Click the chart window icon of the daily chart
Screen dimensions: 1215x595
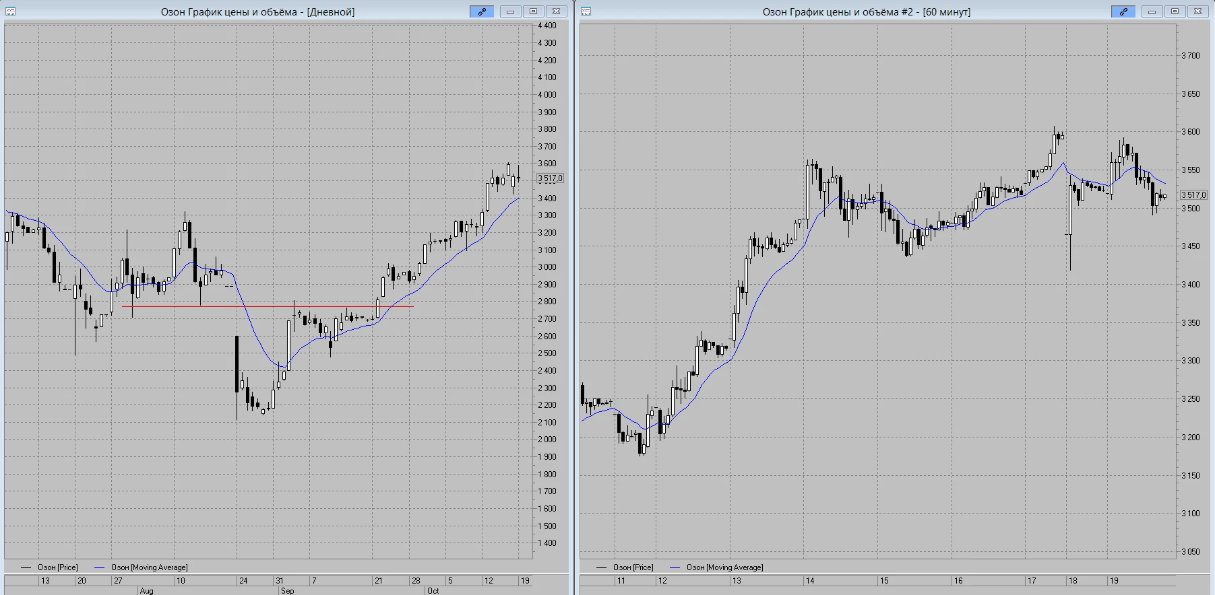click(x=10, y=11)
